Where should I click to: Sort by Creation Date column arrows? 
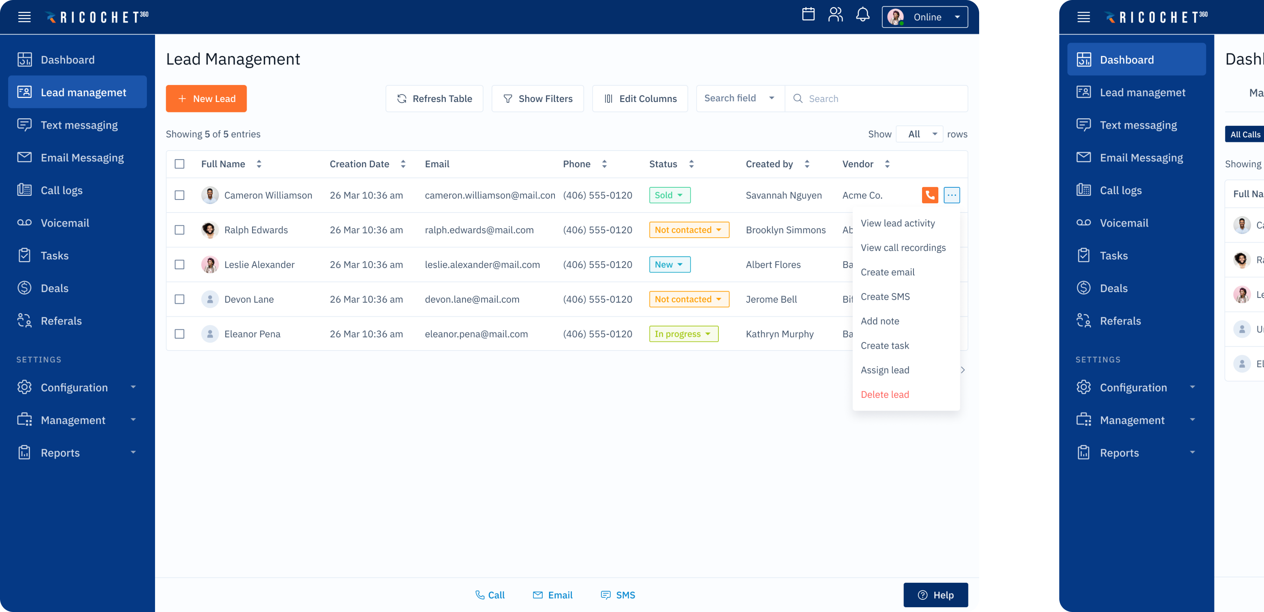coord(403,164)
